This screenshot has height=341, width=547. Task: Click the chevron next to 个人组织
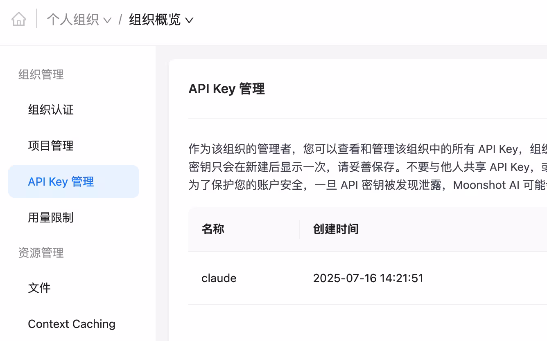(x=107, y=20)
